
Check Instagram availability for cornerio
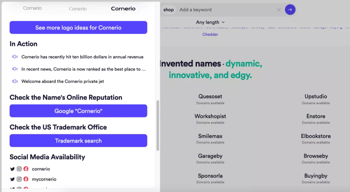[x=19, y=169]
